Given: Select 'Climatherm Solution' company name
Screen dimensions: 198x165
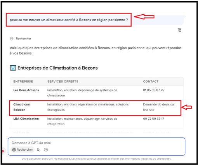Looking at the screenshot, I should tap(22, 107).
